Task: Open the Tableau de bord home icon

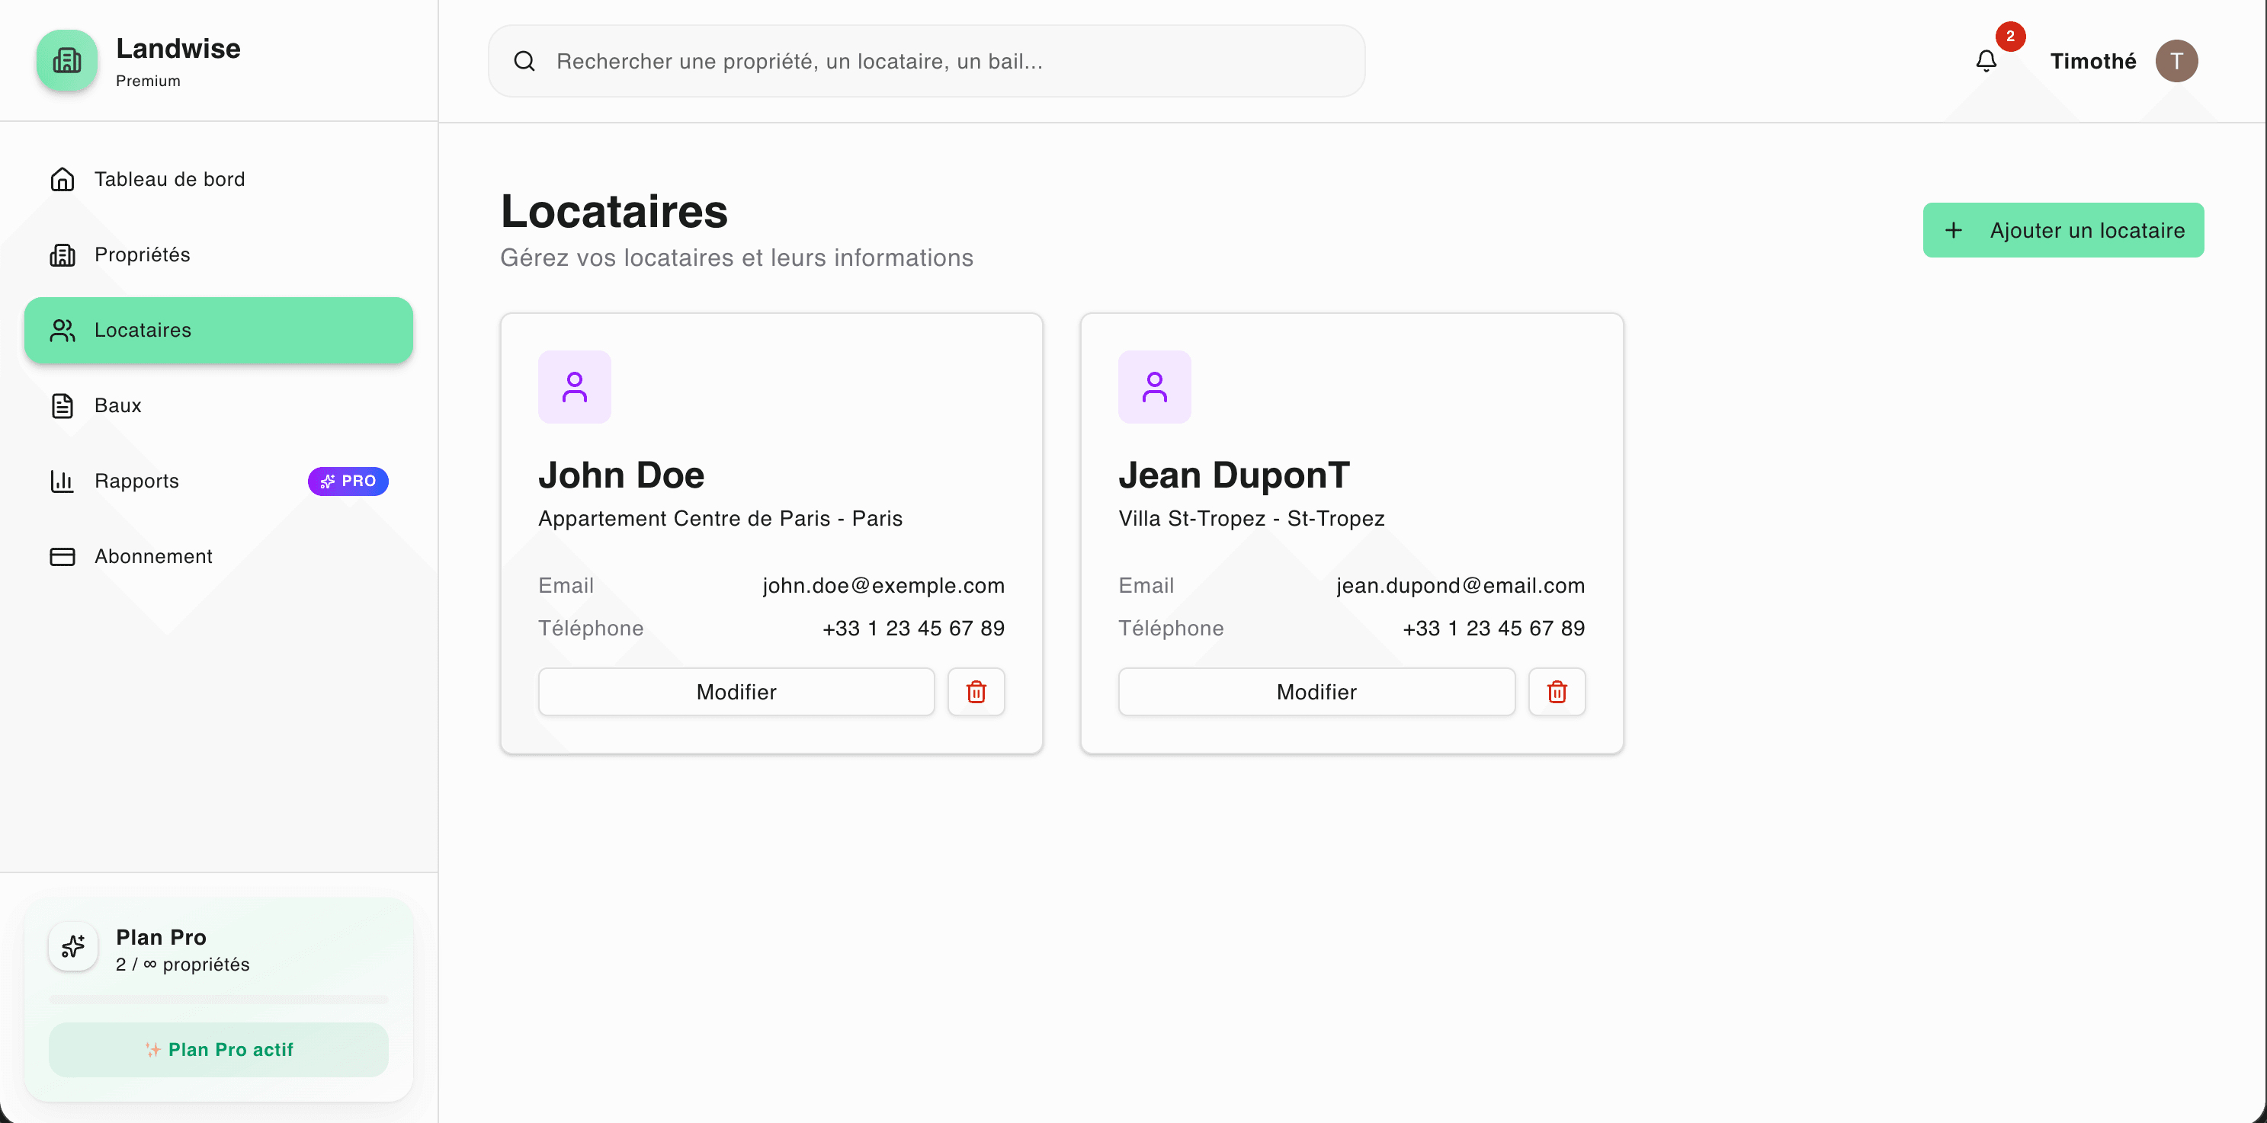Action: click(63, 178)
